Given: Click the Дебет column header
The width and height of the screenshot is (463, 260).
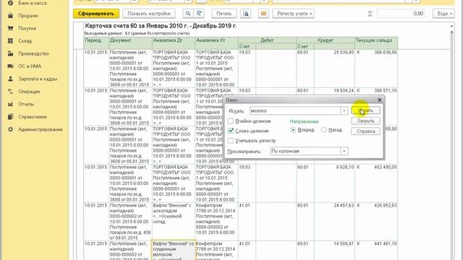Looking at the screenshot, I should click(267, 40).
